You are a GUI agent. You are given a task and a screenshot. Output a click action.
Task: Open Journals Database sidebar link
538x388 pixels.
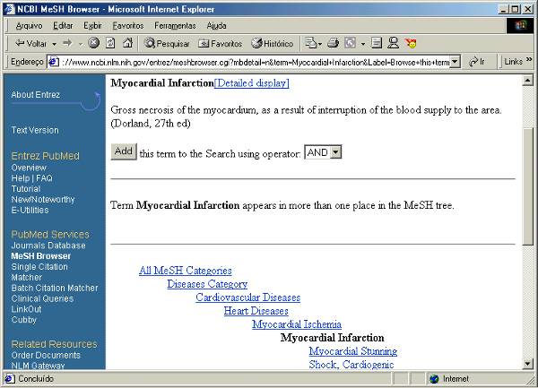[x=48, y=246]
